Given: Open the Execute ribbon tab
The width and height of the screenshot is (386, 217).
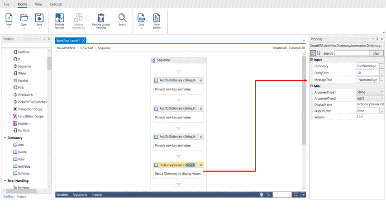Looking at the screenshot, I should (x=56, y=4).
